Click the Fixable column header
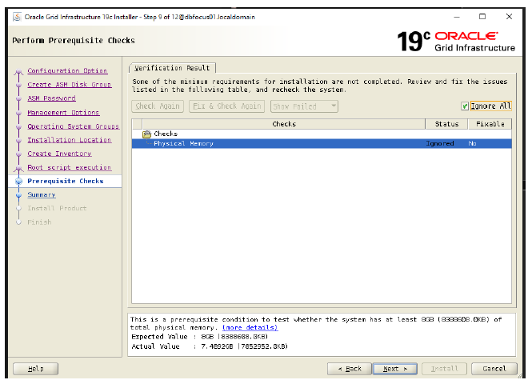Viewport: 532px width, 384px height. [490, 124]
